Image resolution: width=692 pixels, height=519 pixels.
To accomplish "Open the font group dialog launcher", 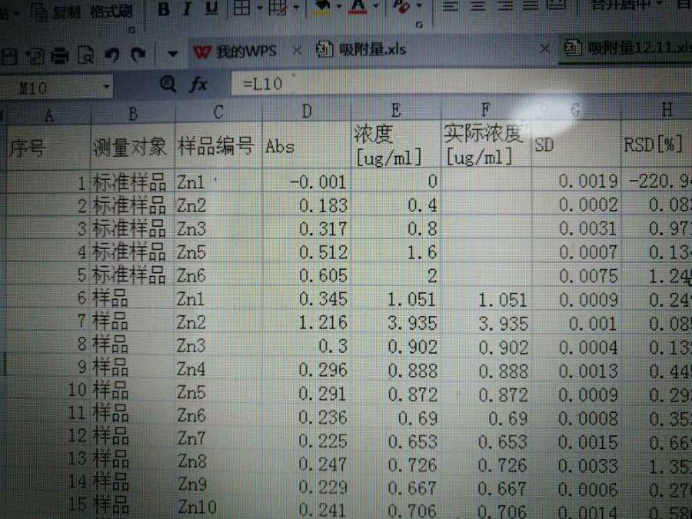I will coord(419,25).
